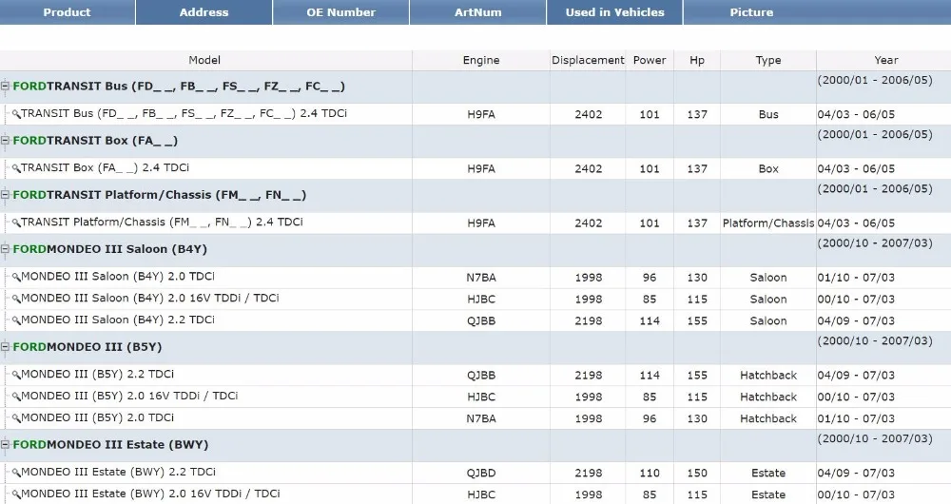Click engine code H9FA in TRANSIT Bus row
The width and height of the screenshot is (951, 504).
(481, 115)
